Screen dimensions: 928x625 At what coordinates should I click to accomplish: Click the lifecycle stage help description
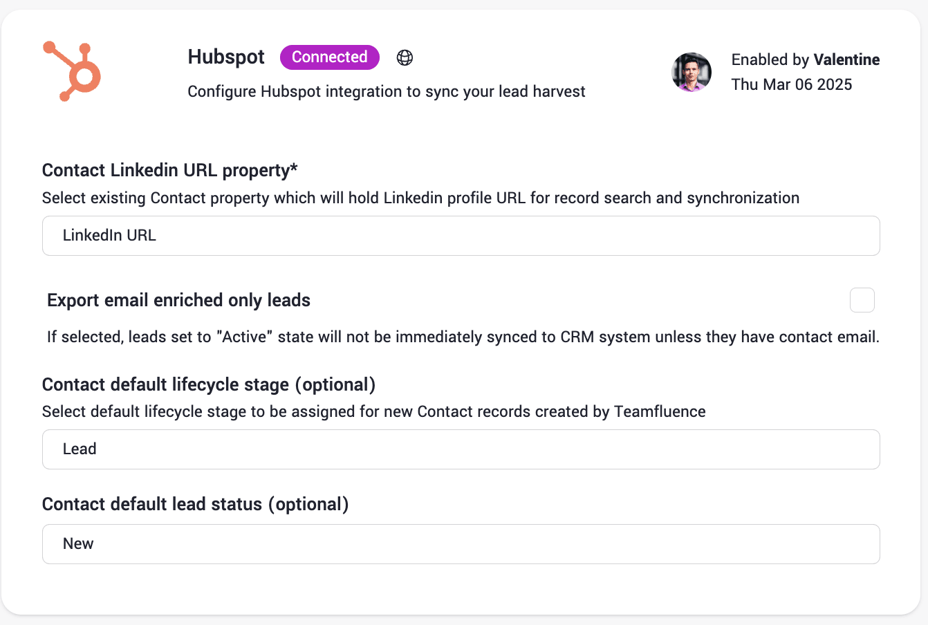click(373, 412)
